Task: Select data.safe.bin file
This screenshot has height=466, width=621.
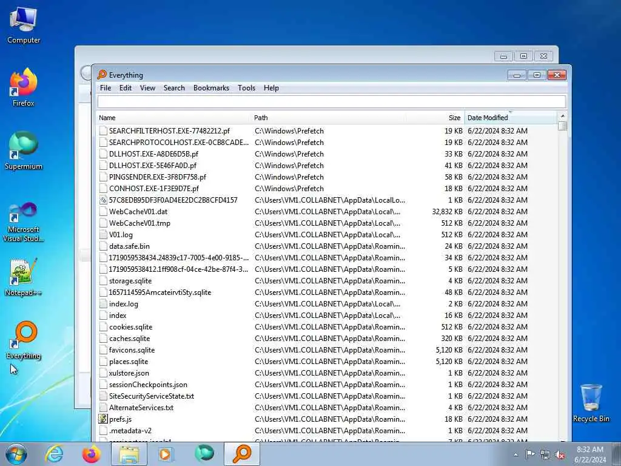Action: coord(129,246)
